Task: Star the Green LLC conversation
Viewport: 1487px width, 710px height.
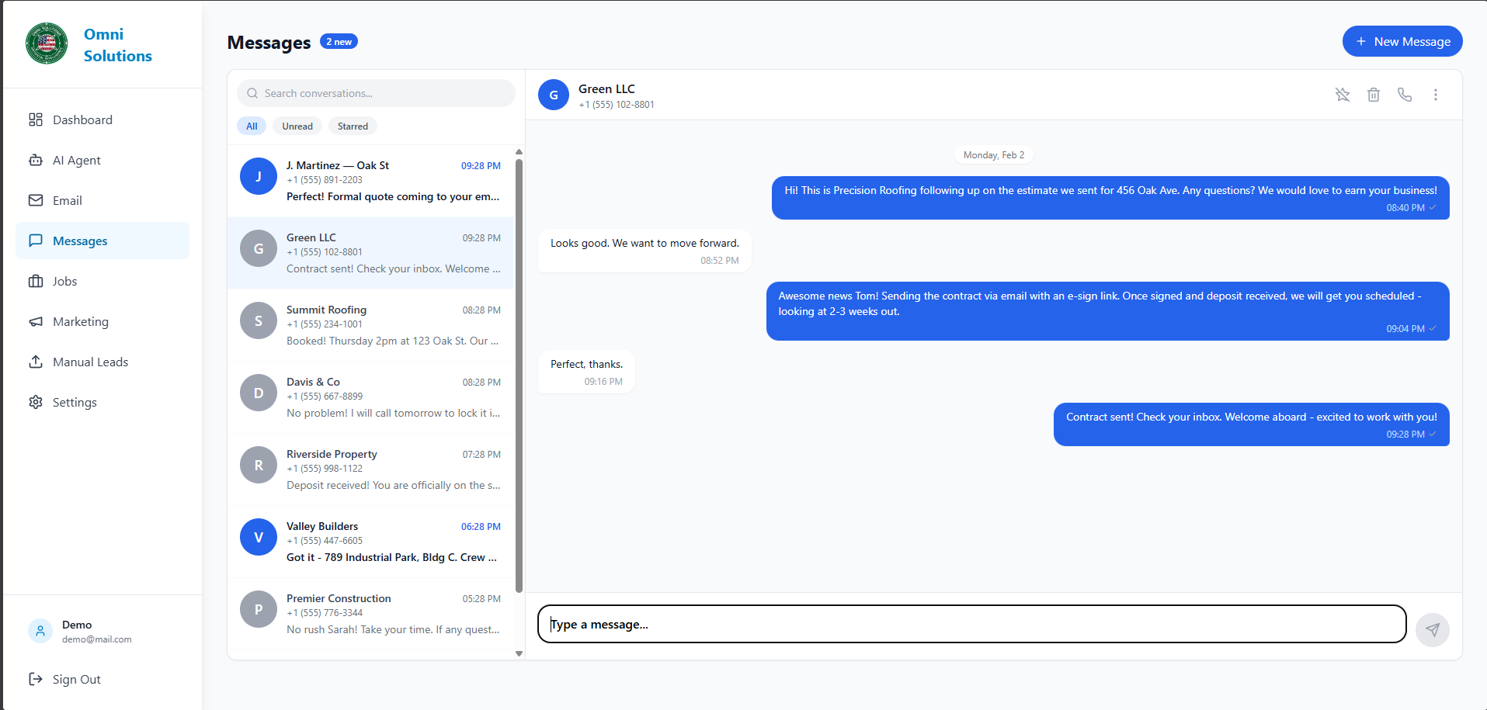Action: [1343, 95]
